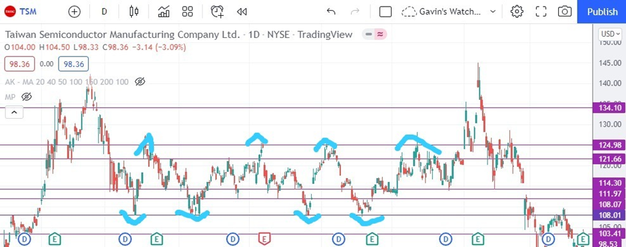Take a chart snapshot with the camera icon
The image size is (626, 247).
[565, 11]
